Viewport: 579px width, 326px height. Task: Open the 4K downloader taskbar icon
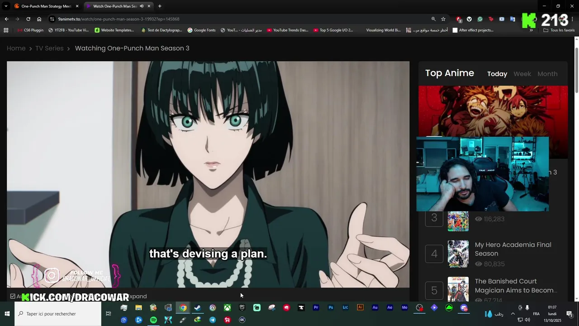242,320
